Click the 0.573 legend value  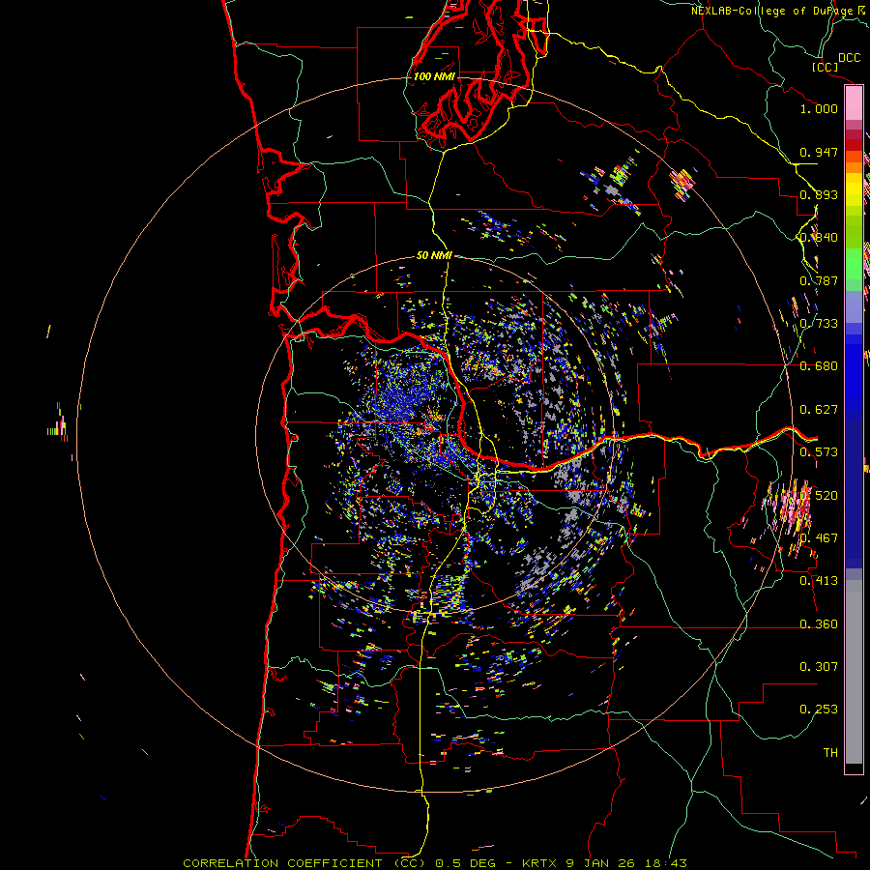pyautogui.click(x=819, y=452)
